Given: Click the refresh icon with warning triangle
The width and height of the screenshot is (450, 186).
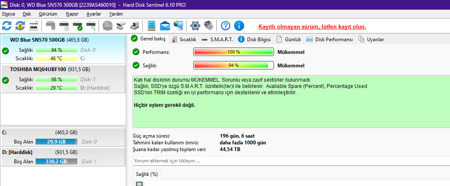Looking at the screenshot, I should click(x=20, y=26).
